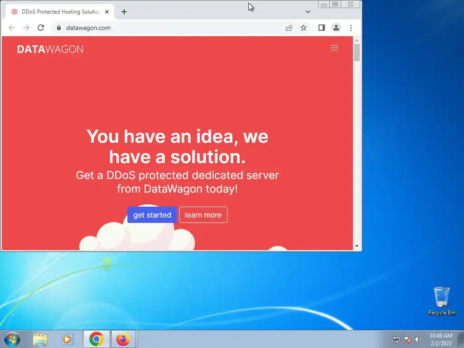Open the DataWagon hamburger menu
Screen dimensions: 464x348
tap(334, 48)
